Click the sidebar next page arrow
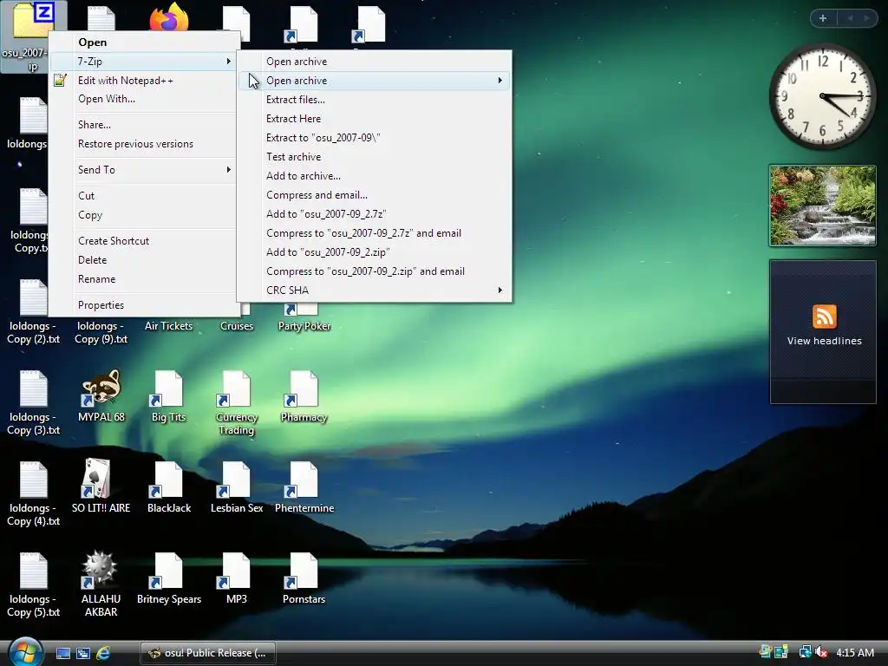The height and width of the screenshot is (666, 888). click(x=866, y=18)
